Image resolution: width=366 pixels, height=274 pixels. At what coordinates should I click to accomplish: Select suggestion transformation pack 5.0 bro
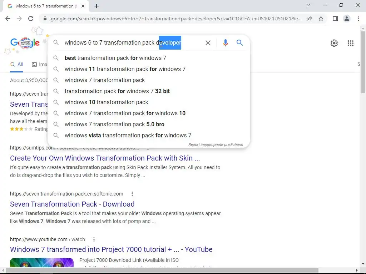(x=149, y=125)
